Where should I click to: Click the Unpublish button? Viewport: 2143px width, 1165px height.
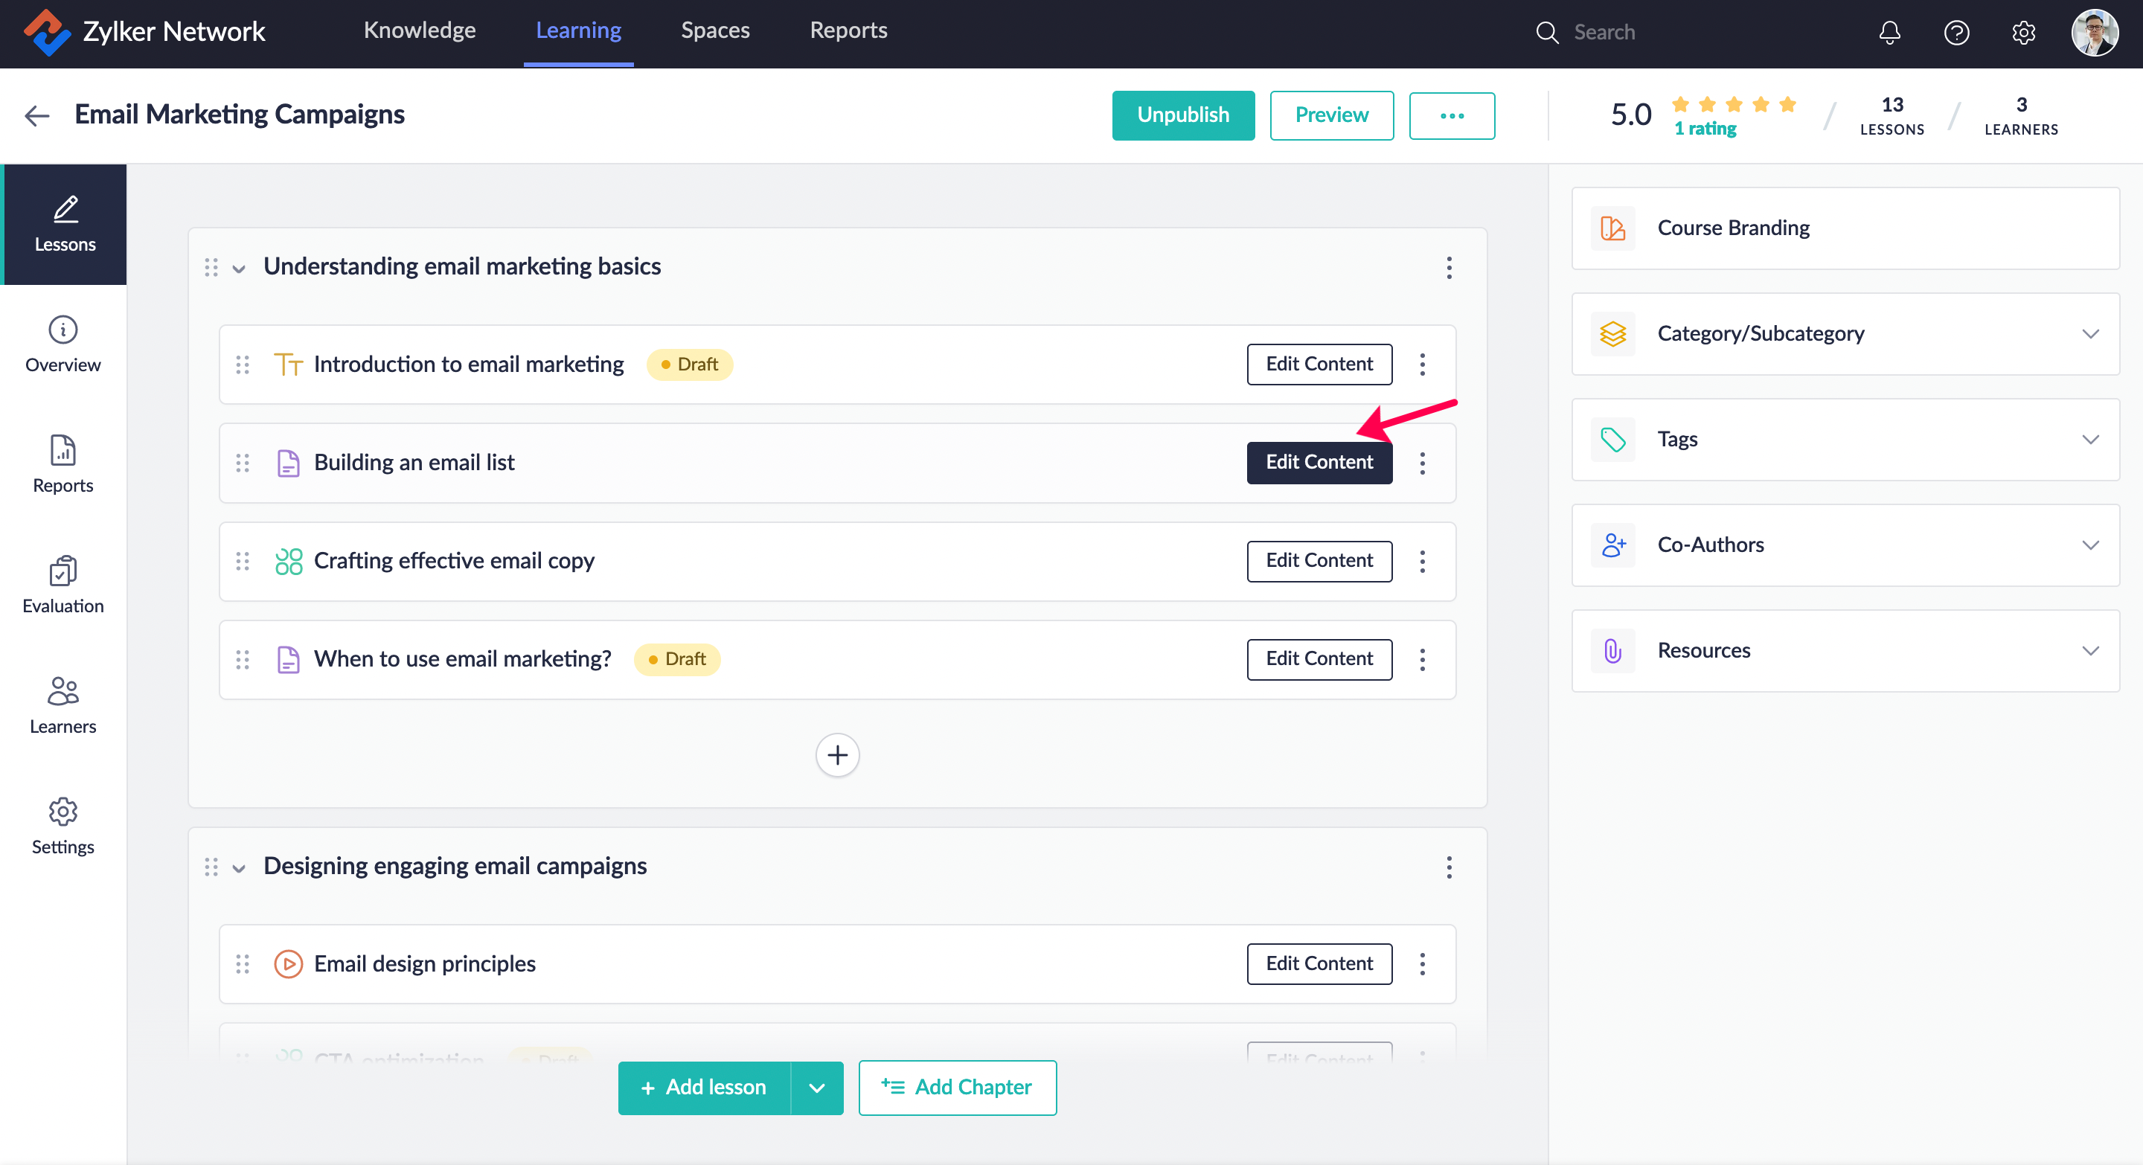1182,115
